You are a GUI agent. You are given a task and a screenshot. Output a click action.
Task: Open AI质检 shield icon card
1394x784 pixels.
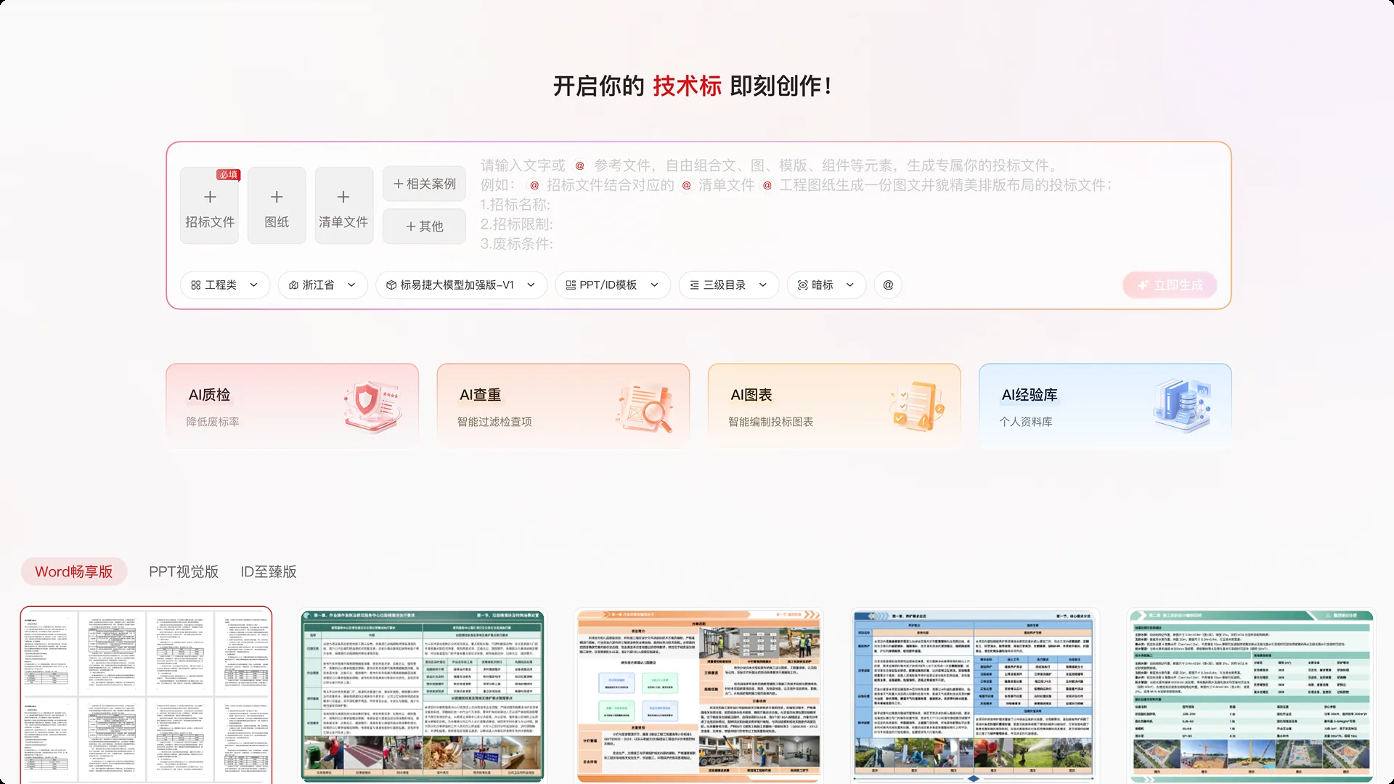click(292, 406)
